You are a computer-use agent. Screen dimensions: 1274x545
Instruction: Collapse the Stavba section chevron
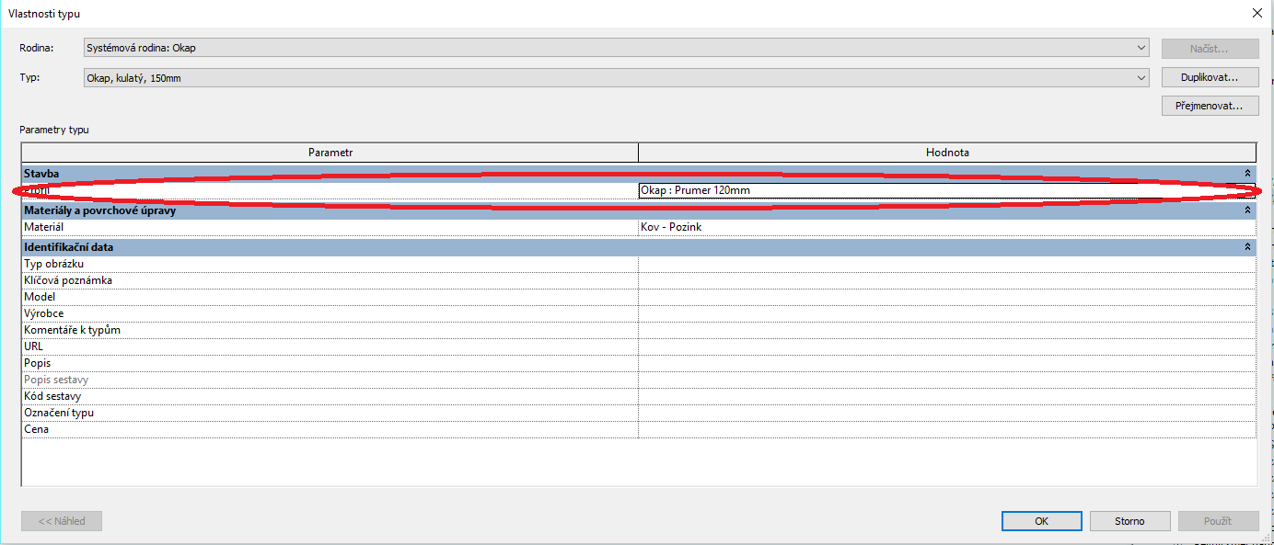click(x=1247, y=173)
